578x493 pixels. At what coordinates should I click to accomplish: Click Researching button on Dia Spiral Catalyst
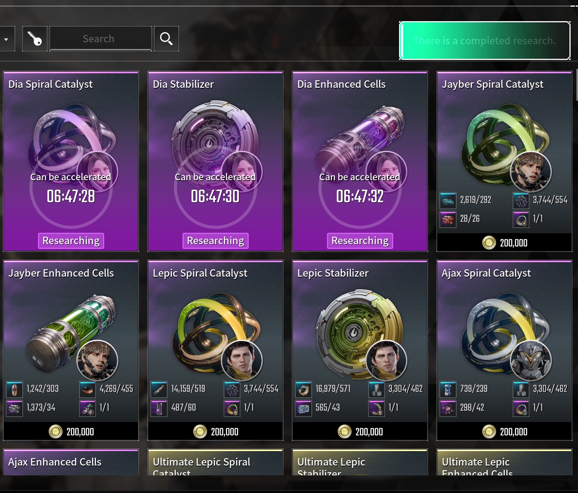pos(71,241)
